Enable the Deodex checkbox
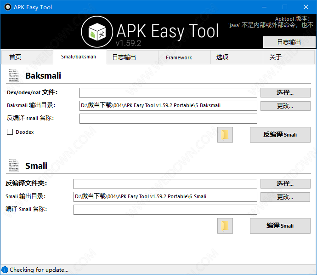Image resolution: width=317 pixels, height=275 pixels. 10,132
